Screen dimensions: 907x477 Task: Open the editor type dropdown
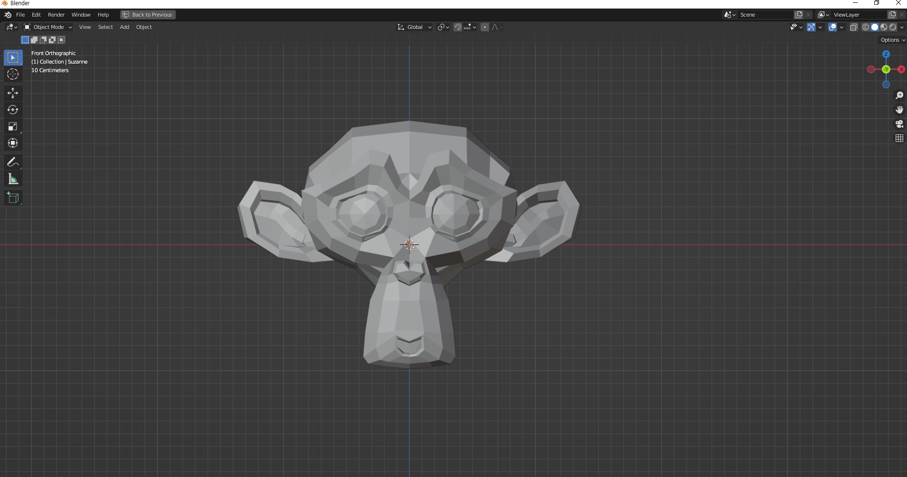click(x=11, y=27)
